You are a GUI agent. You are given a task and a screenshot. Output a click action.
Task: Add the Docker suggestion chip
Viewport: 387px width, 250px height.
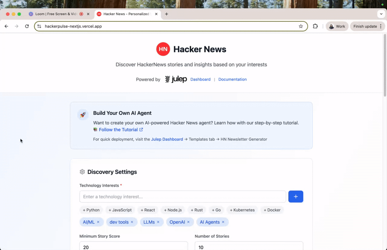click(272, 210)
